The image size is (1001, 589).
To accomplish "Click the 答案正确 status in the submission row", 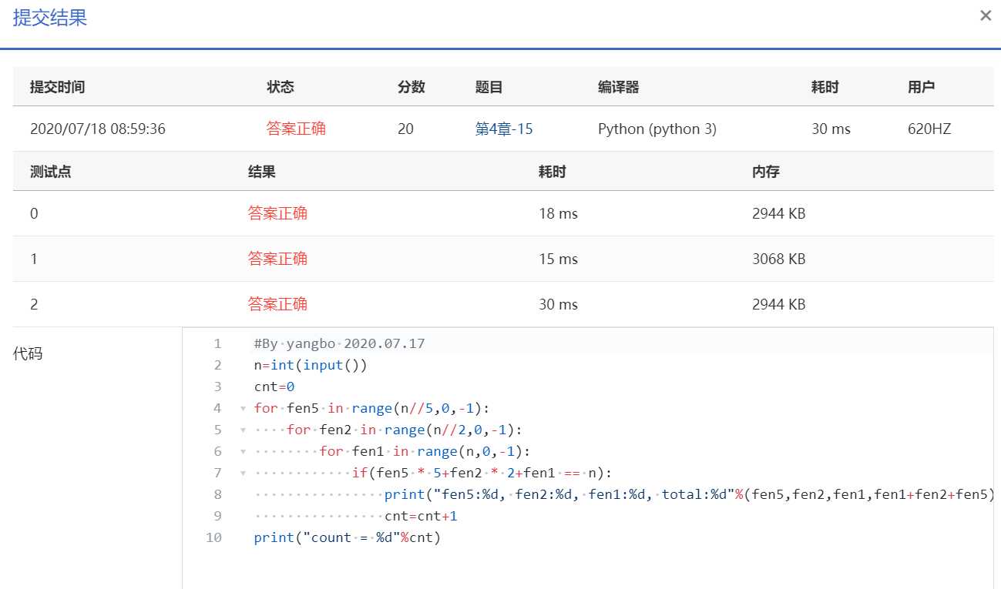I will pos(296,129).
